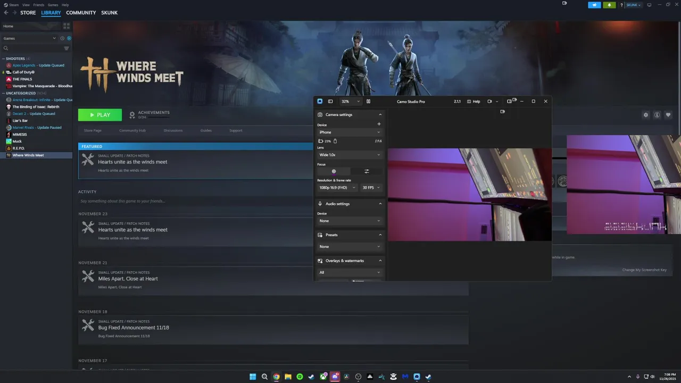Open the View menu in Steam

click(x=26, y=5)
